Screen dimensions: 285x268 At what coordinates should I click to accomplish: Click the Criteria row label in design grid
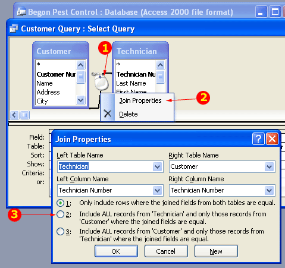click(33, 173)
